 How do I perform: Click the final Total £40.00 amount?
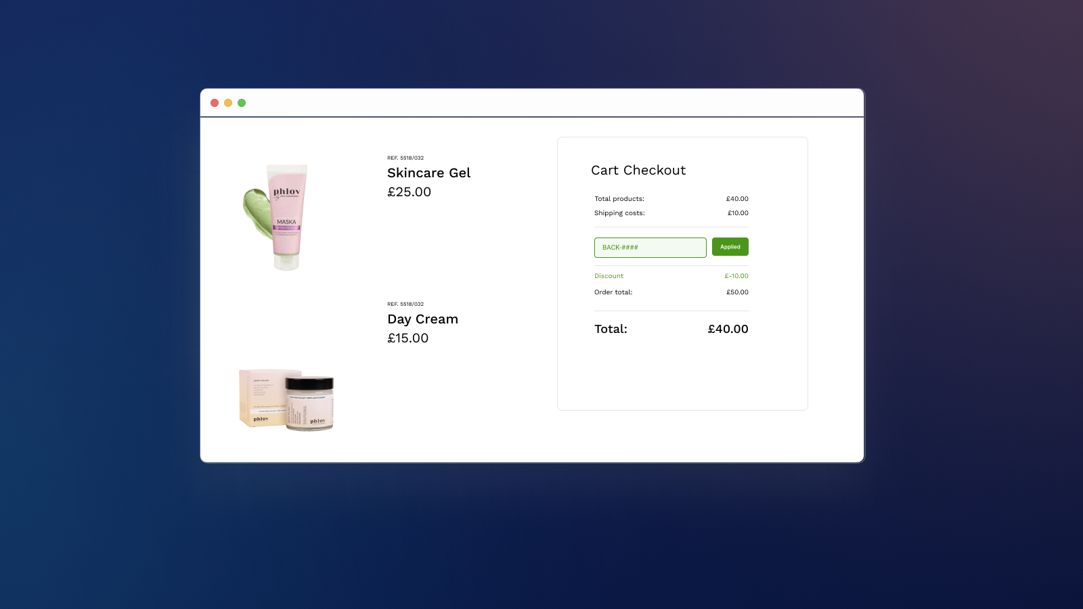[x=728, y=330]
